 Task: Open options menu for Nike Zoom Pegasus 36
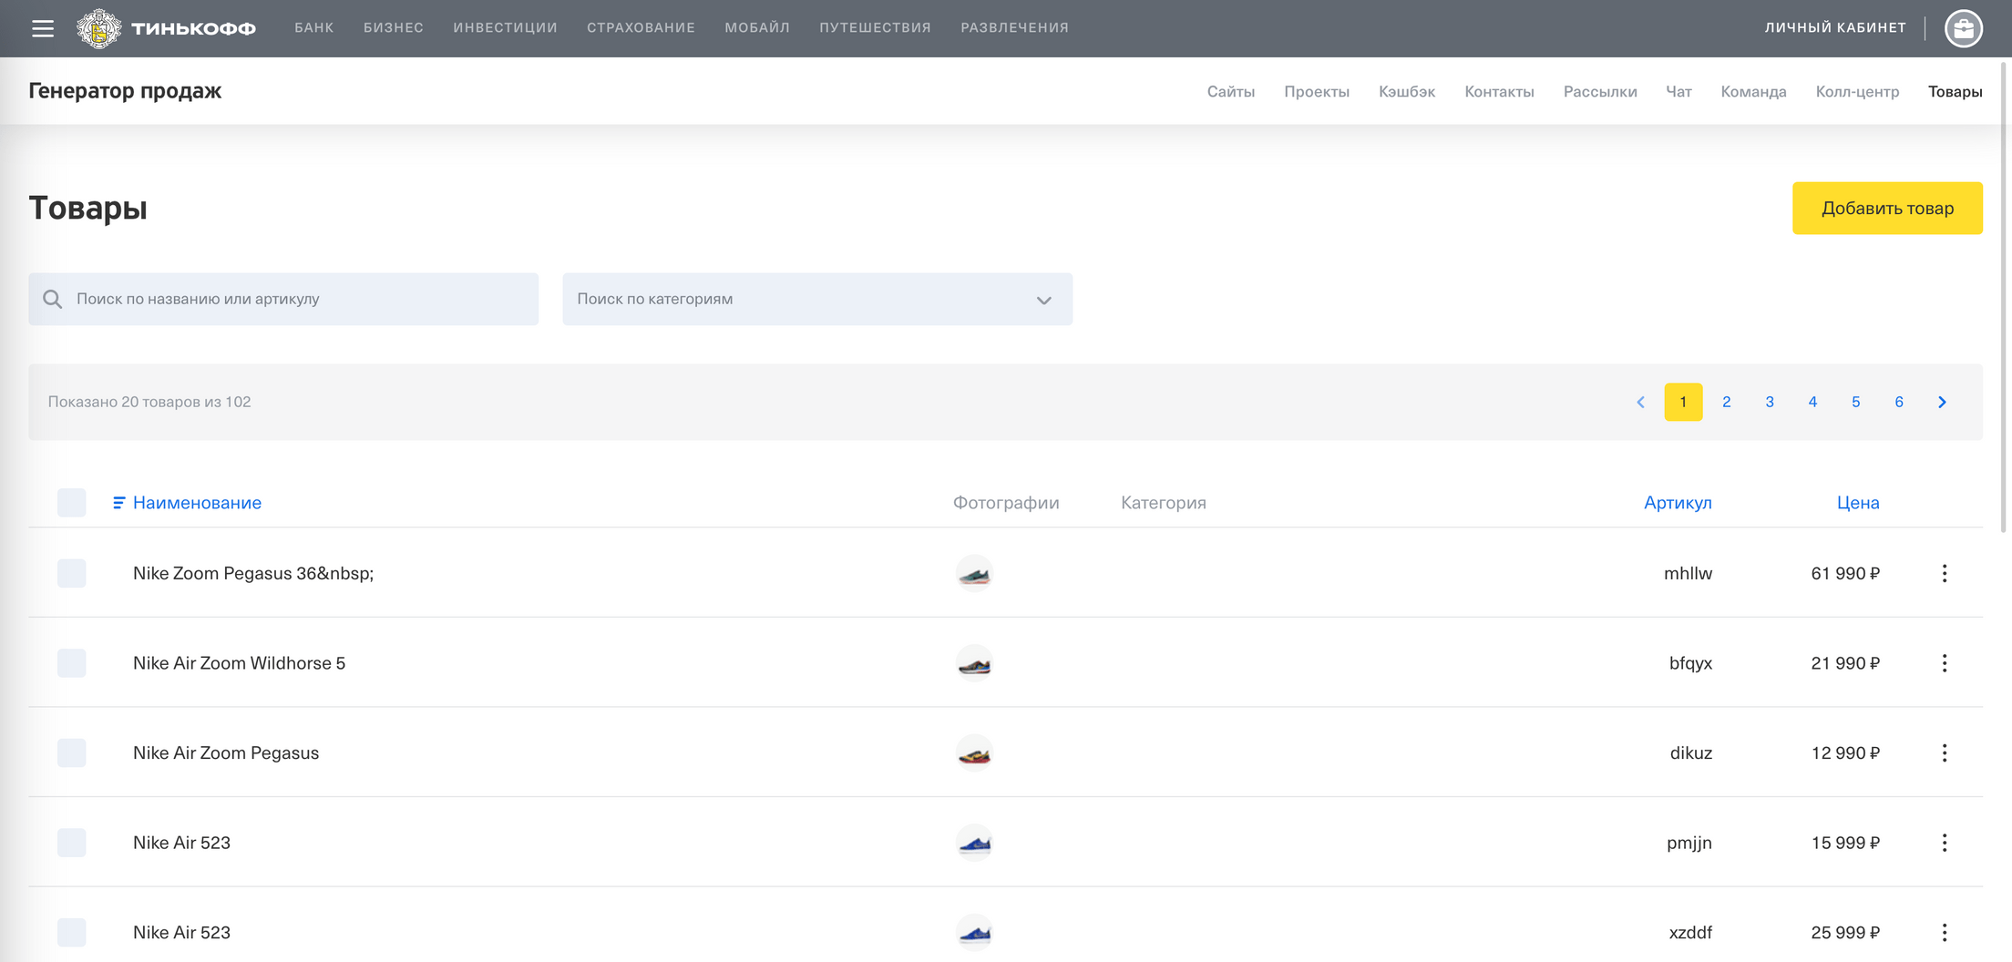1945,573
